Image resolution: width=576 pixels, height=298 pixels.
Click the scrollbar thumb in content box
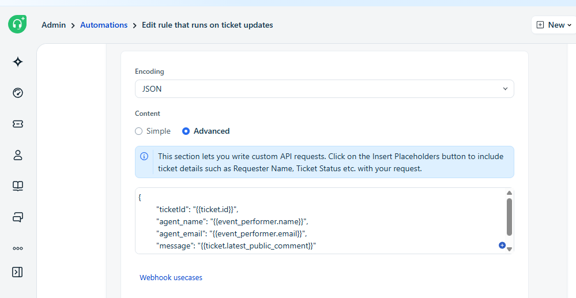point(509,217)
